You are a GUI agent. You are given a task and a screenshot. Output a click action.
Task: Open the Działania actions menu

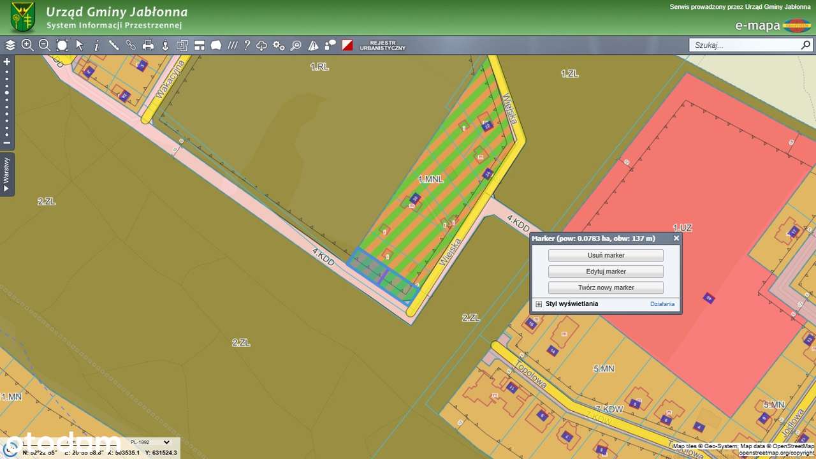tap(662, 304)
